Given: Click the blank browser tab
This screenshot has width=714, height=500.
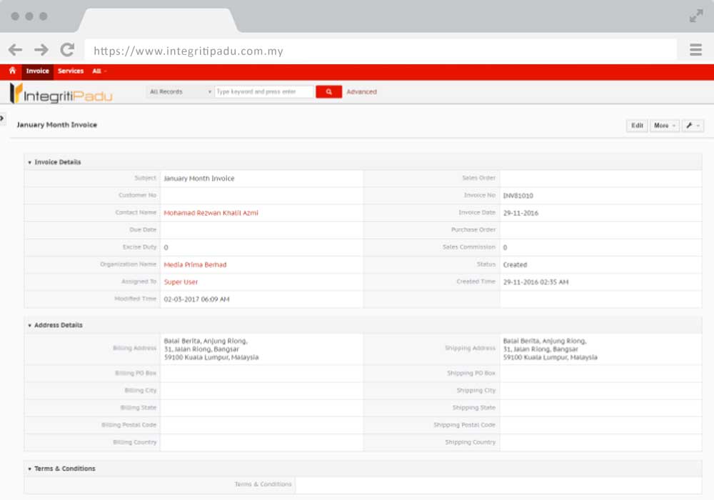Looking at the screenshot, I should (159, 20).
